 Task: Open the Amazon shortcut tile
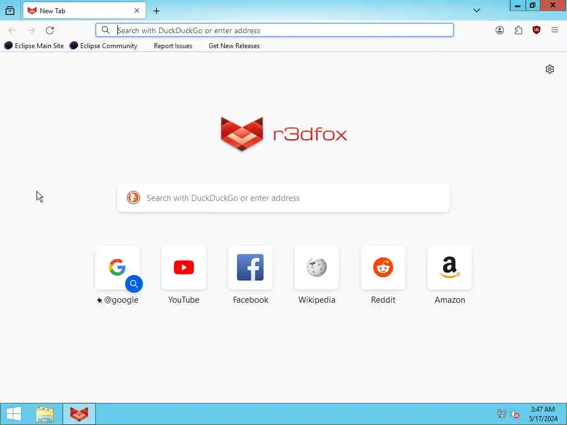450,267
